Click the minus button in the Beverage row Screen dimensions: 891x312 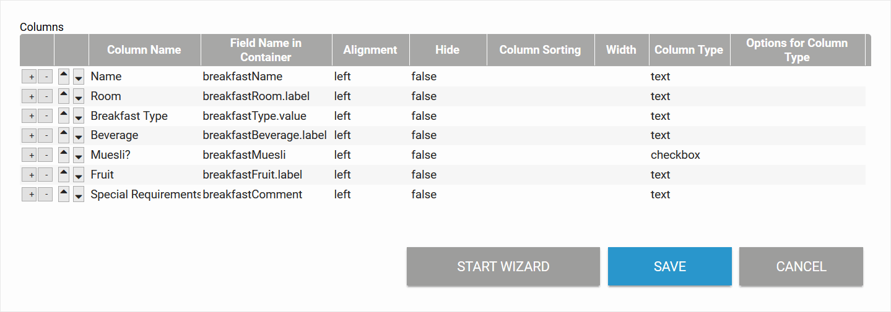pos(45,135)
